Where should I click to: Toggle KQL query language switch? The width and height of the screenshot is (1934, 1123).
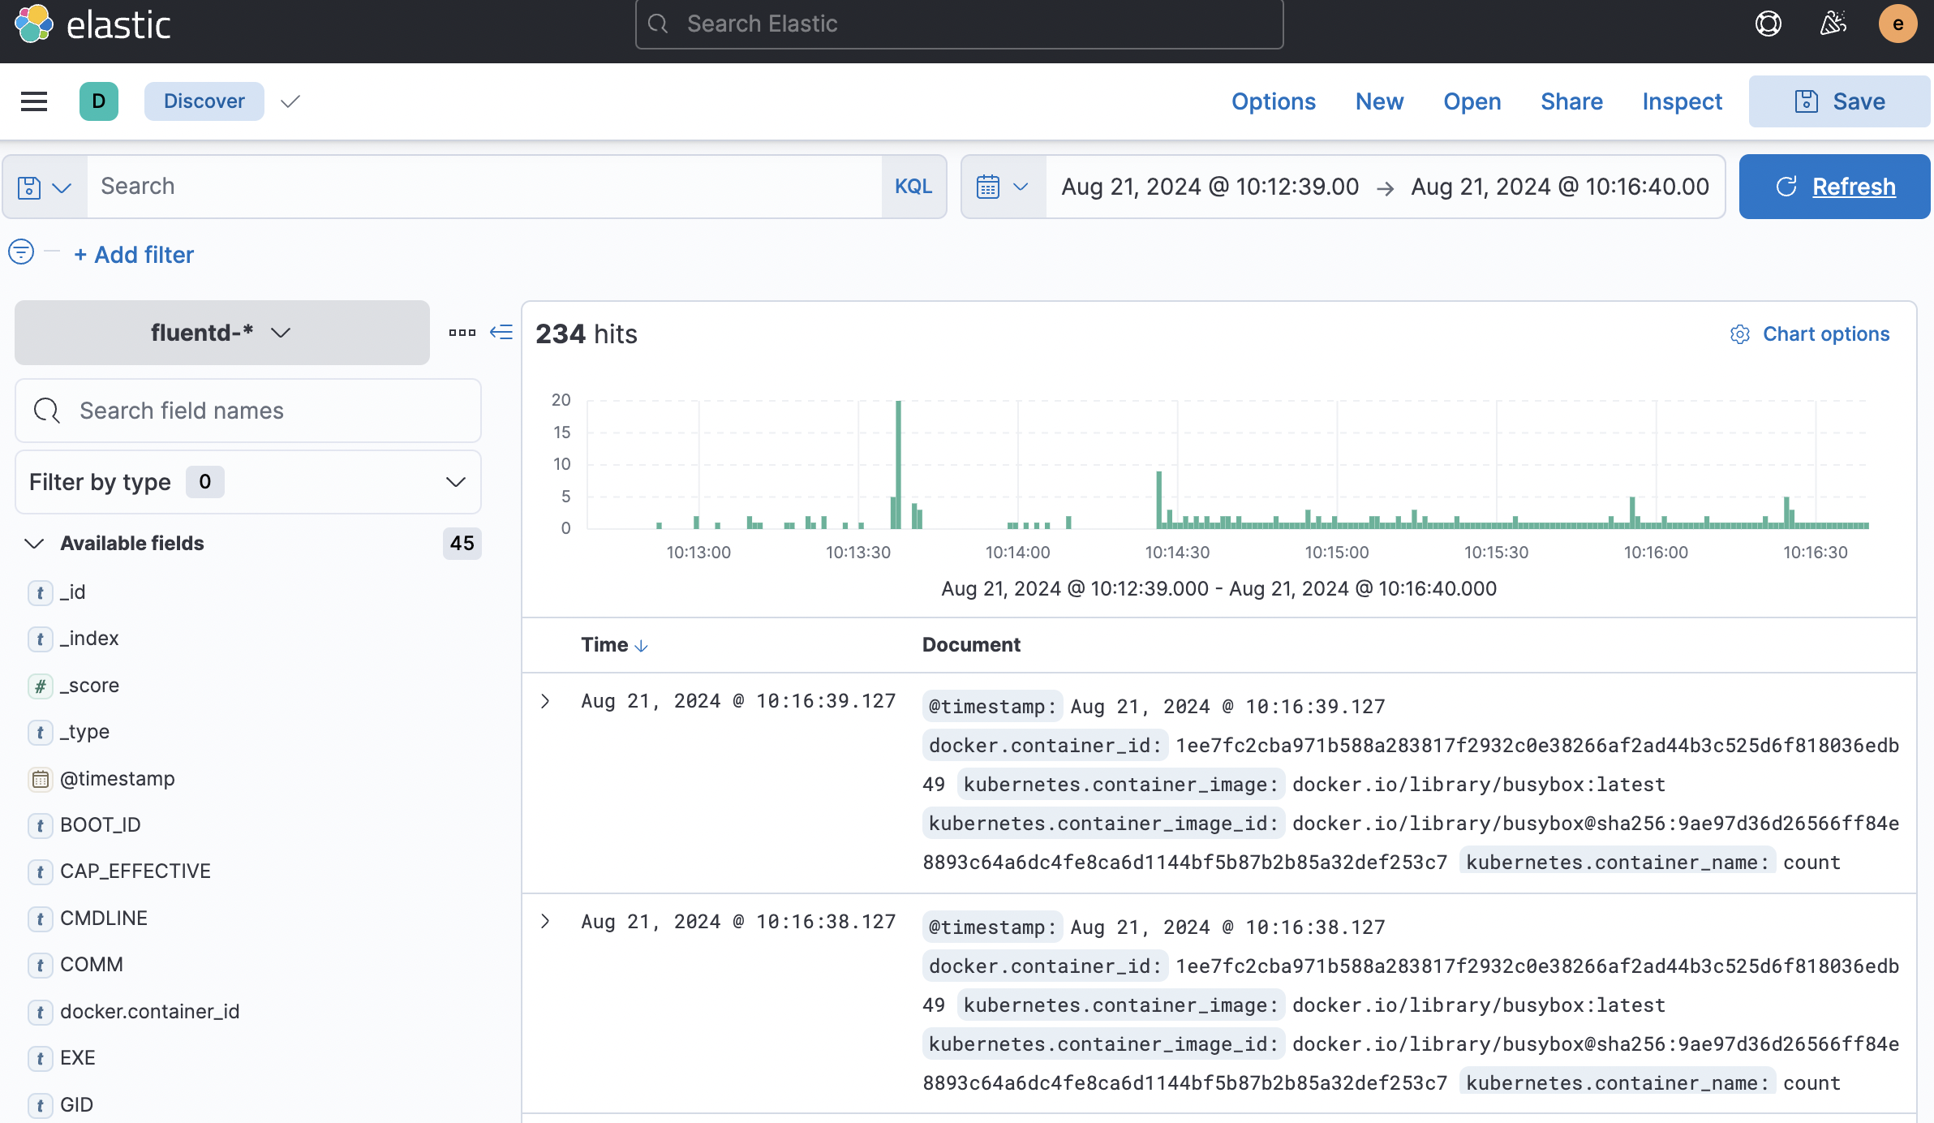[913, 187]
